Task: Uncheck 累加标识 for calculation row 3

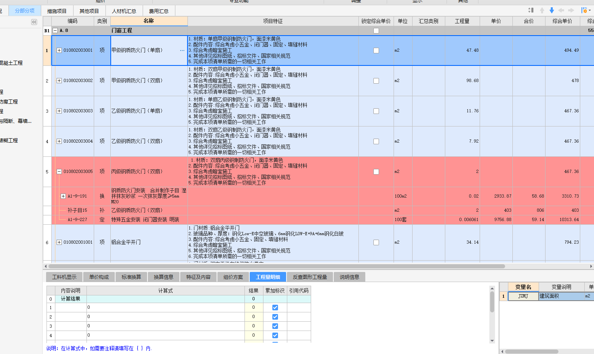Action: tap(275, 326)
